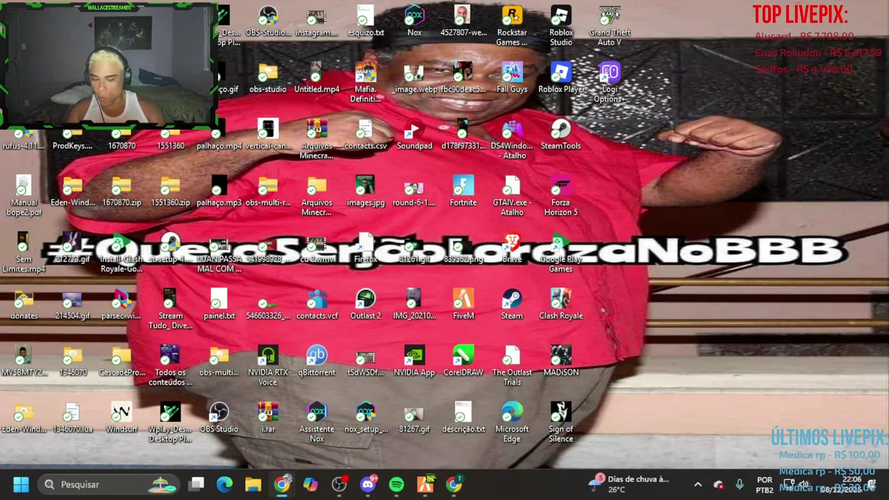
Task: Open Forza Horizon 5 shortcut
Action: coord(561,197)
